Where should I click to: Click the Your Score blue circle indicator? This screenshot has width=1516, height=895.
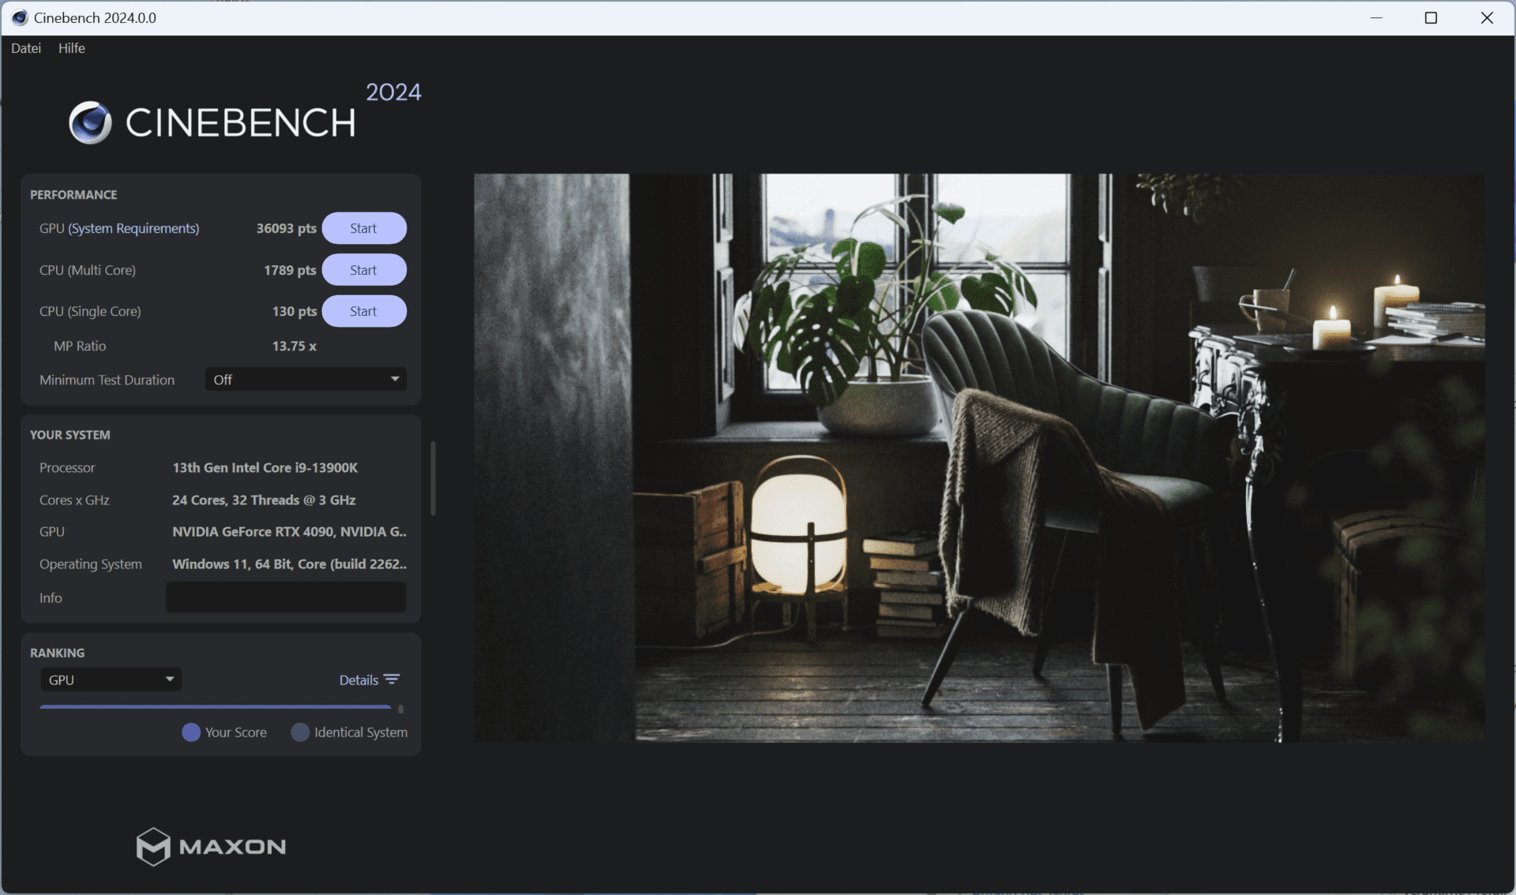(192, 732)
